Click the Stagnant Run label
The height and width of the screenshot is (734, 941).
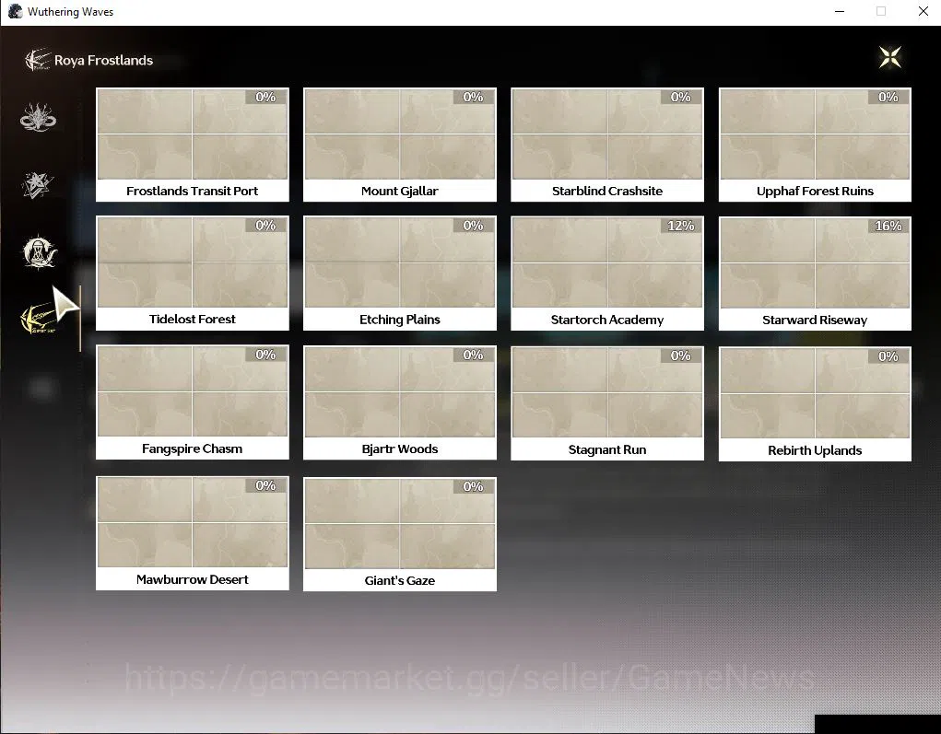tap(607, 449)
